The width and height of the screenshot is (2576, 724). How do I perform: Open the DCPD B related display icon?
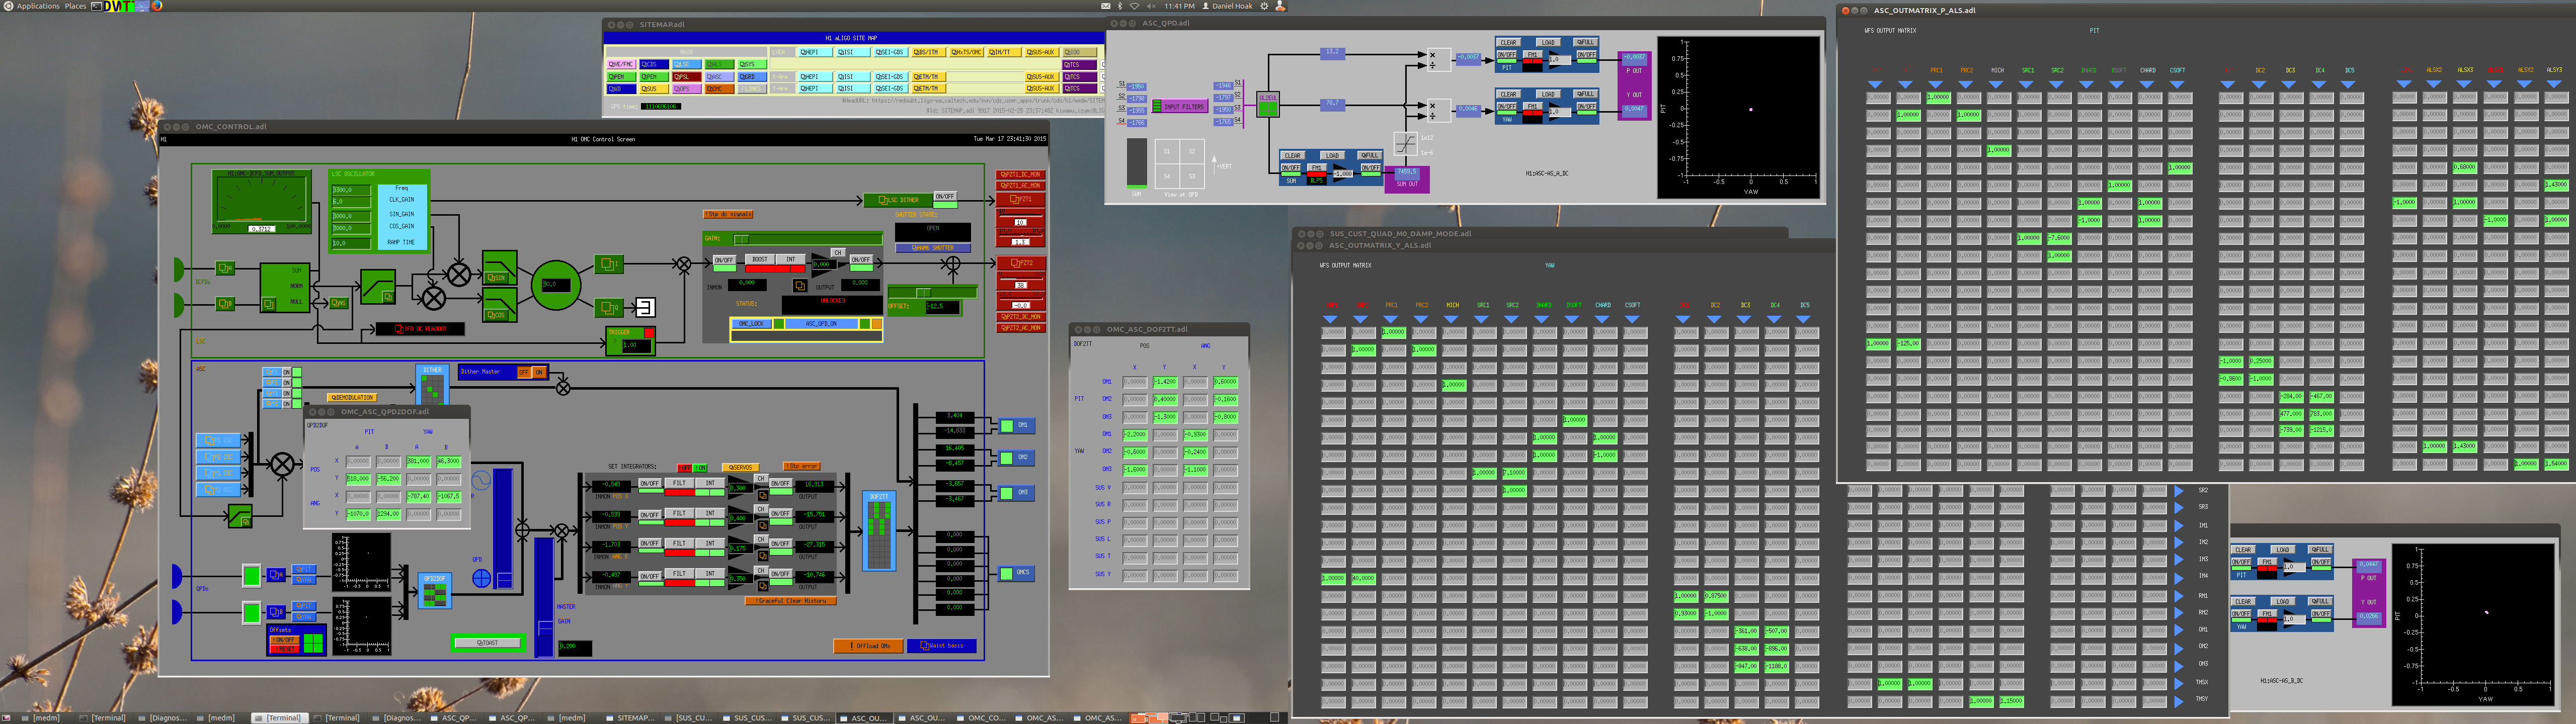coord(226,303)
